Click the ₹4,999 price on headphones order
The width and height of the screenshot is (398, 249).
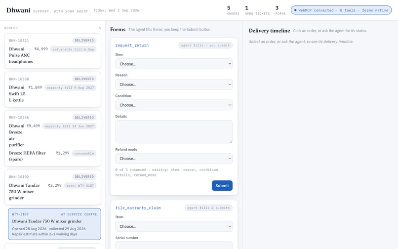click(41, 49)
